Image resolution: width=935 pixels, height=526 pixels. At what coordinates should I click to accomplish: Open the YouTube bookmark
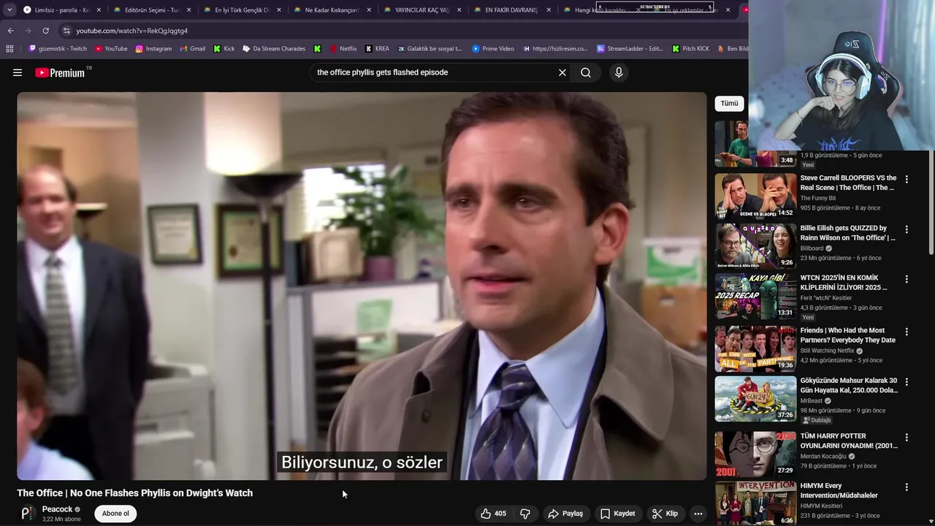point(111,49)
